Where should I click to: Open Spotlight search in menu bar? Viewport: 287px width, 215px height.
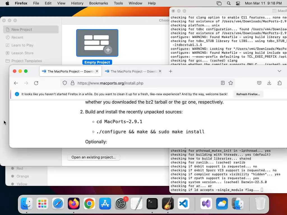pyautogui.click(x=229, y=3)
